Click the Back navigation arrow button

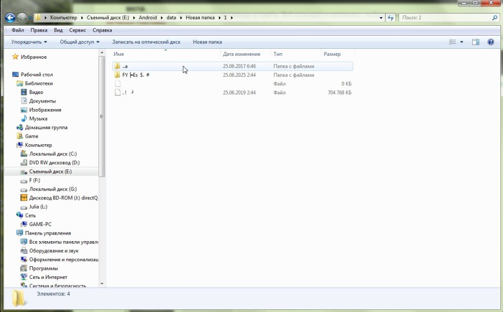pos(10,18)
